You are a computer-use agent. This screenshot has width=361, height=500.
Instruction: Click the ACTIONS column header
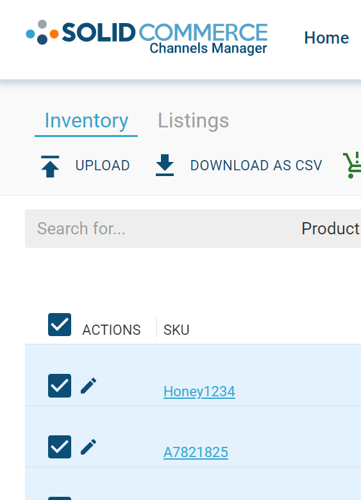pyautogui.click(x=112, y=330)
